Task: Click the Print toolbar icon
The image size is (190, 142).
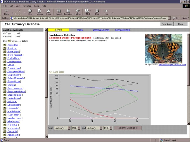Action: 97,12
